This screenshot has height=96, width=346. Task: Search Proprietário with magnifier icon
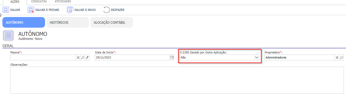click(341, 57)
